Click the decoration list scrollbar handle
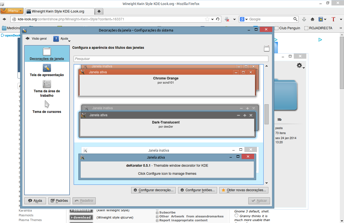Screen dimensions: 344x223 266,114
